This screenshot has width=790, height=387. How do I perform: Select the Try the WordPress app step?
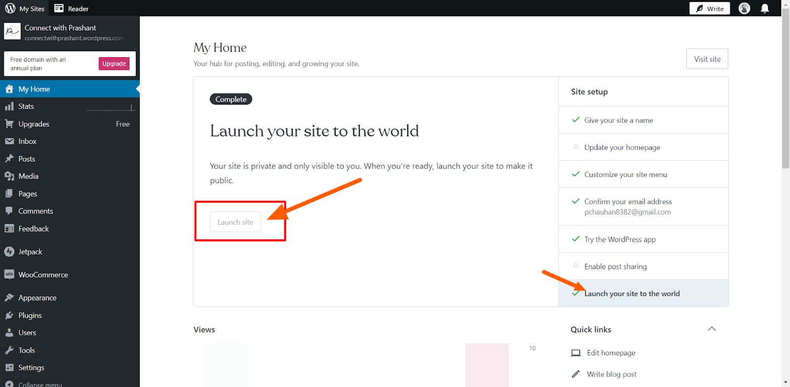coord(643,239)
